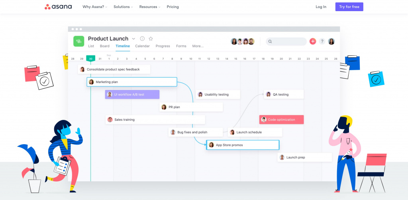Screen dimensions: 408x200
Task: Click the assignee avatar on PR plan
Action: click(164, 107)
